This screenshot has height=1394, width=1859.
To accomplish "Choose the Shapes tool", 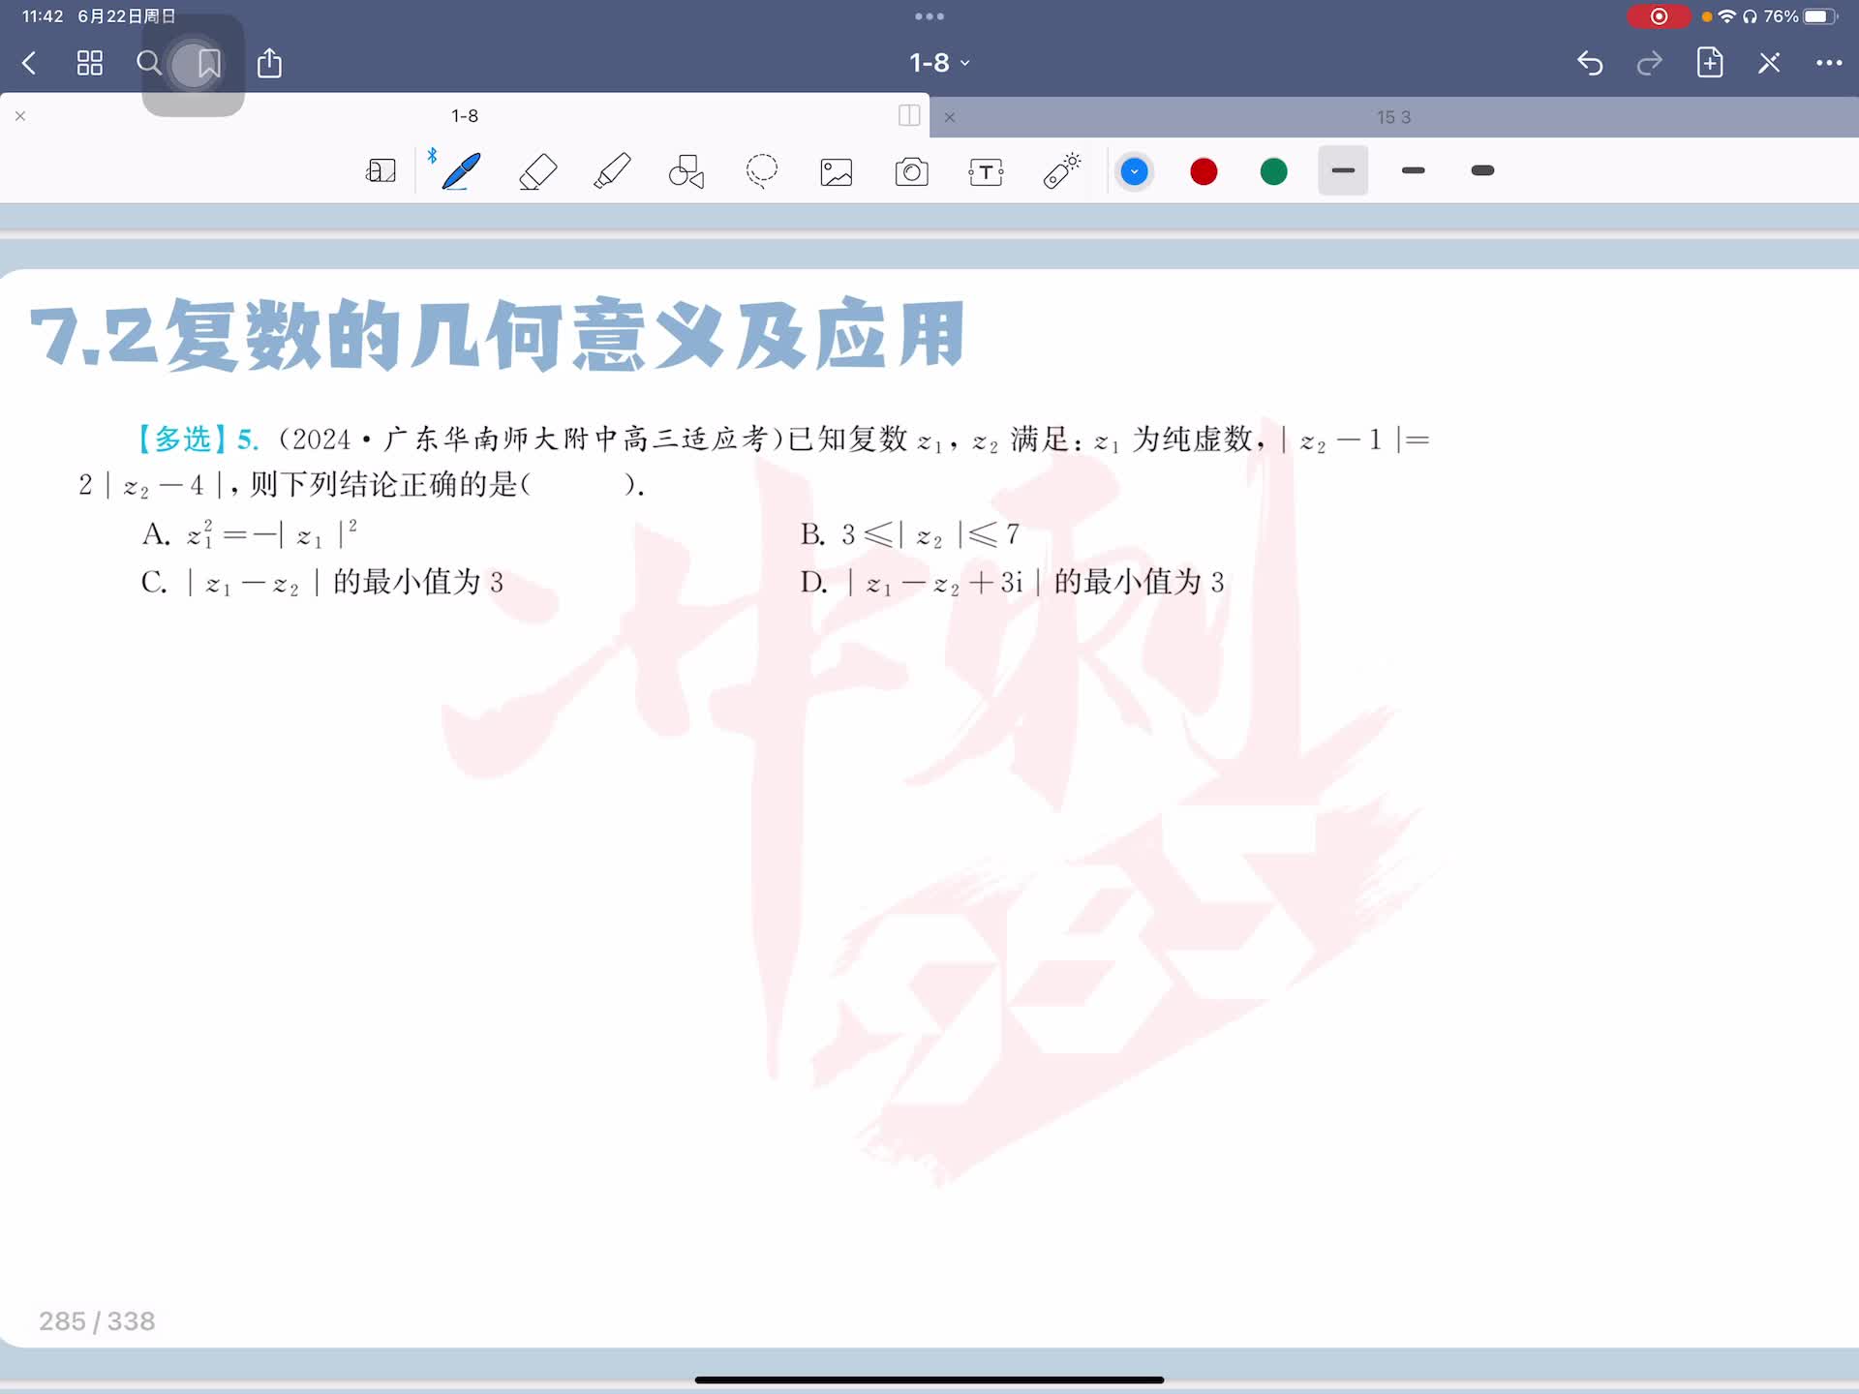I will tap(686, 171).
